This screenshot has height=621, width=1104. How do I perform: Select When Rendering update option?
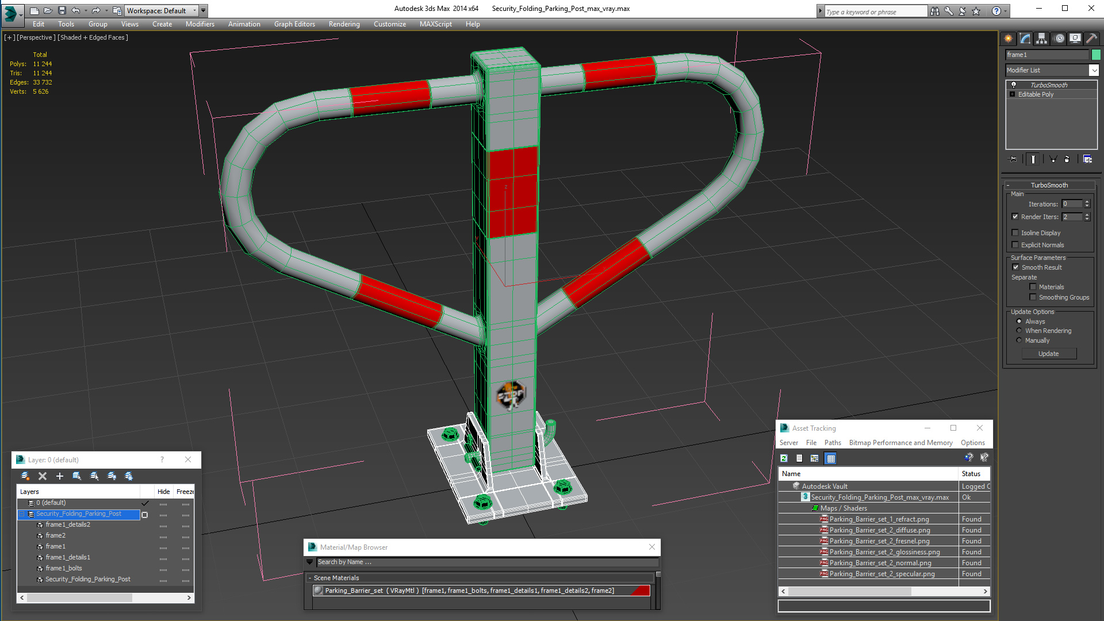coord(1019,331)
